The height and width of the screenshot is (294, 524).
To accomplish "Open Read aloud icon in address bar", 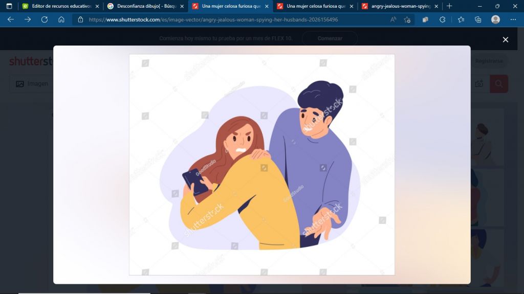I will click(394, 20).
